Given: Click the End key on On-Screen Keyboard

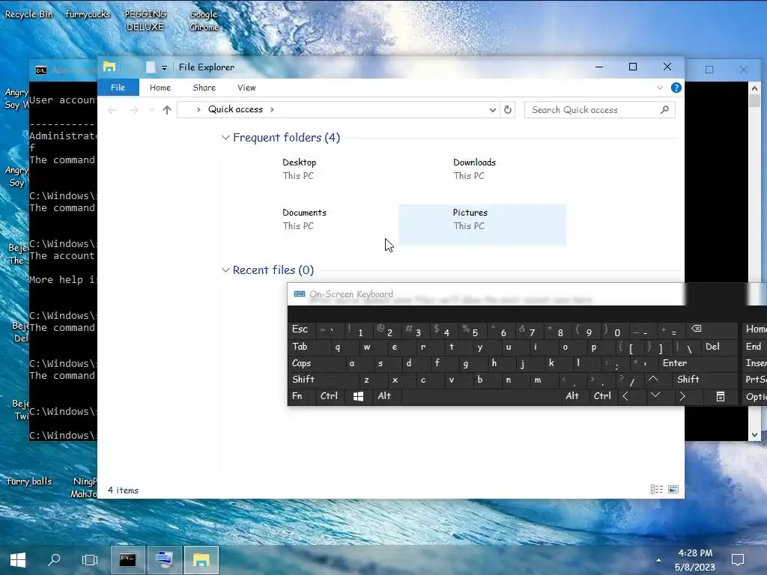Looking at the screenshot, I should coord(754,347).
